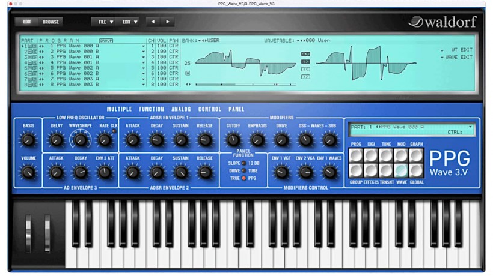This screenshot has height=276, width=493.
Task: Open the FILE dropdown menu
Action: (x=105, y=22)
